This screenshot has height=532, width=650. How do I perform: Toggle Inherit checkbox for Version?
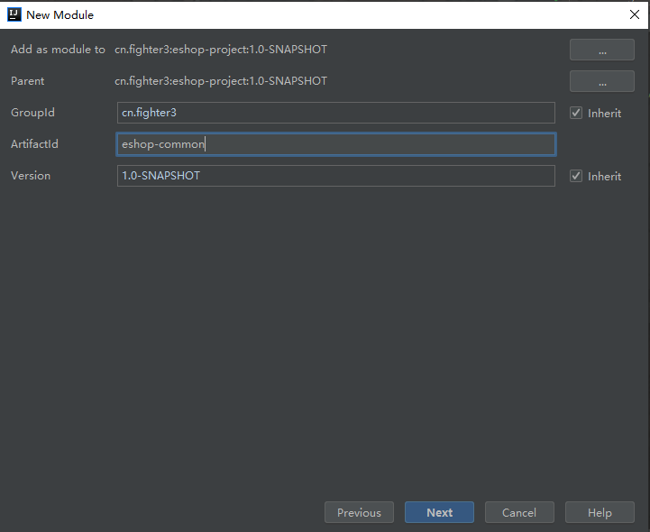click(x=576, y=176)
